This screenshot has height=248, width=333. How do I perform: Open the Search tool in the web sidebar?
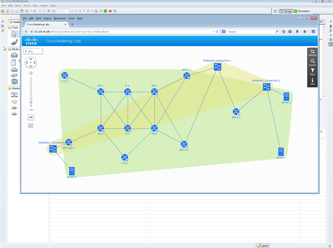[312, 63]
